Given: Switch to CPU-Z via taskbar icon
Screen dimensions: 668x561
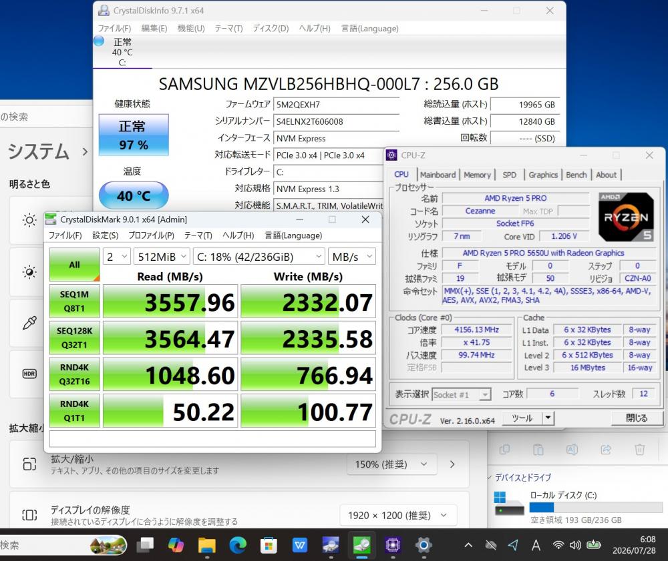Looking at the screenshot, I should point(392,545).
